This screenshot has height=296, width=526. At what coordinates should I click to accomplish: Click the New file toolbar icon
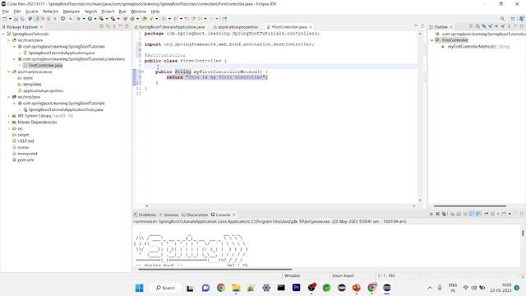pos(5,19)
